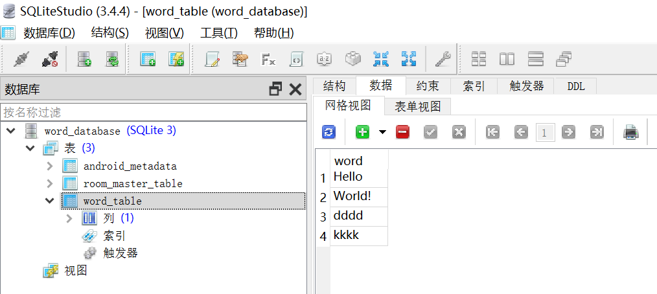Expand the 列 (1) columns node

coord(69,218)
